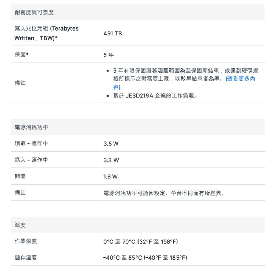275x275 pixels.
Task: Open the 查看更多內容 warranty link
Action: coord(240,79)
